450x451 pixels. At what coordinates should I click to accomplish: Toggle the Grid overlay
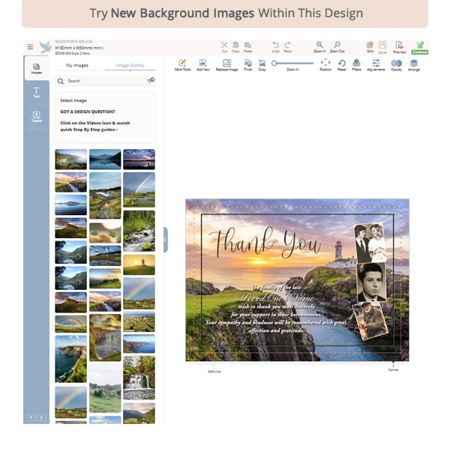tap(370, 46)
